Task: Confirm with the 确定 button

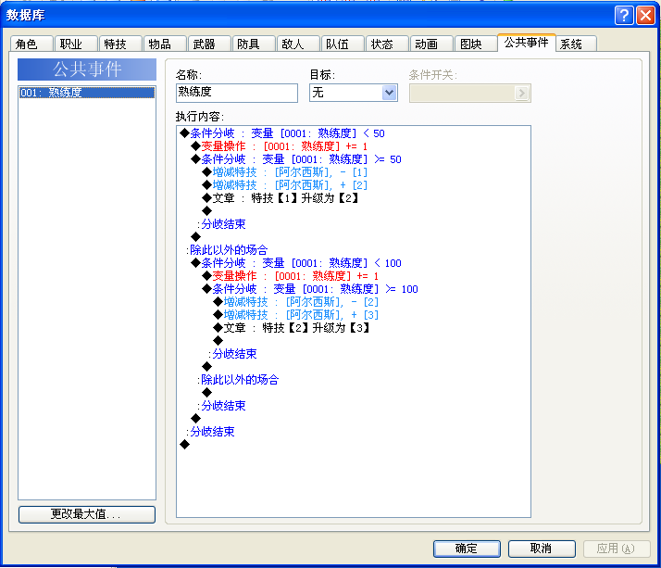Action: click(467, 549)
